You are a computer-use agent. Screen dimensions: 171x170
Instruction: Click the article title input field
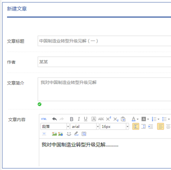[x=104, y=41]
